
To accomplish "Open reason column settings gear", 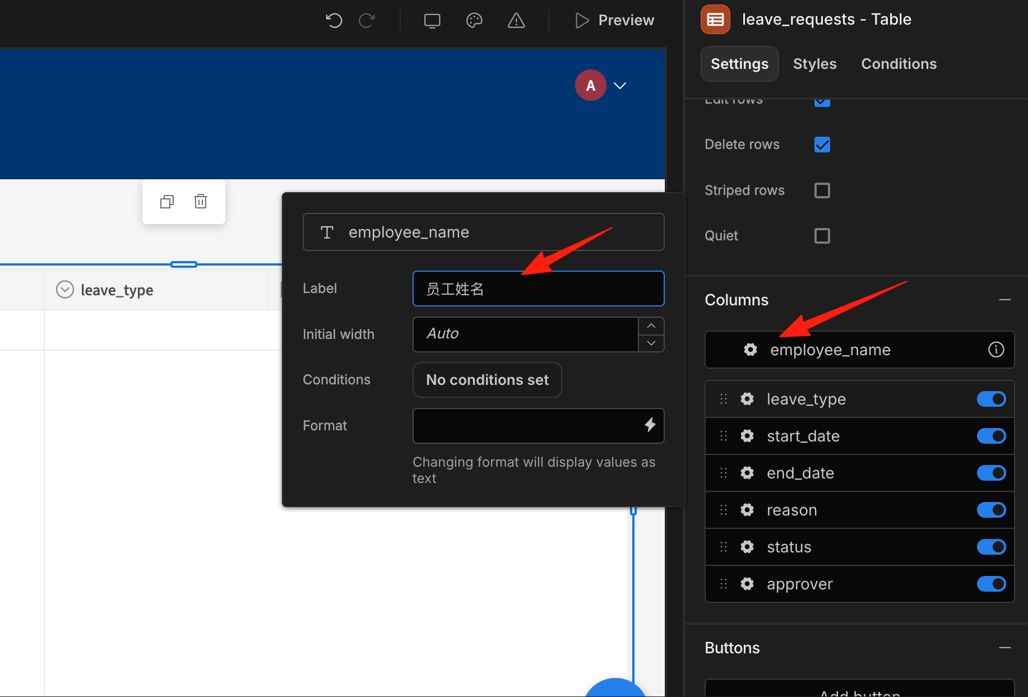I will point(747,510).
